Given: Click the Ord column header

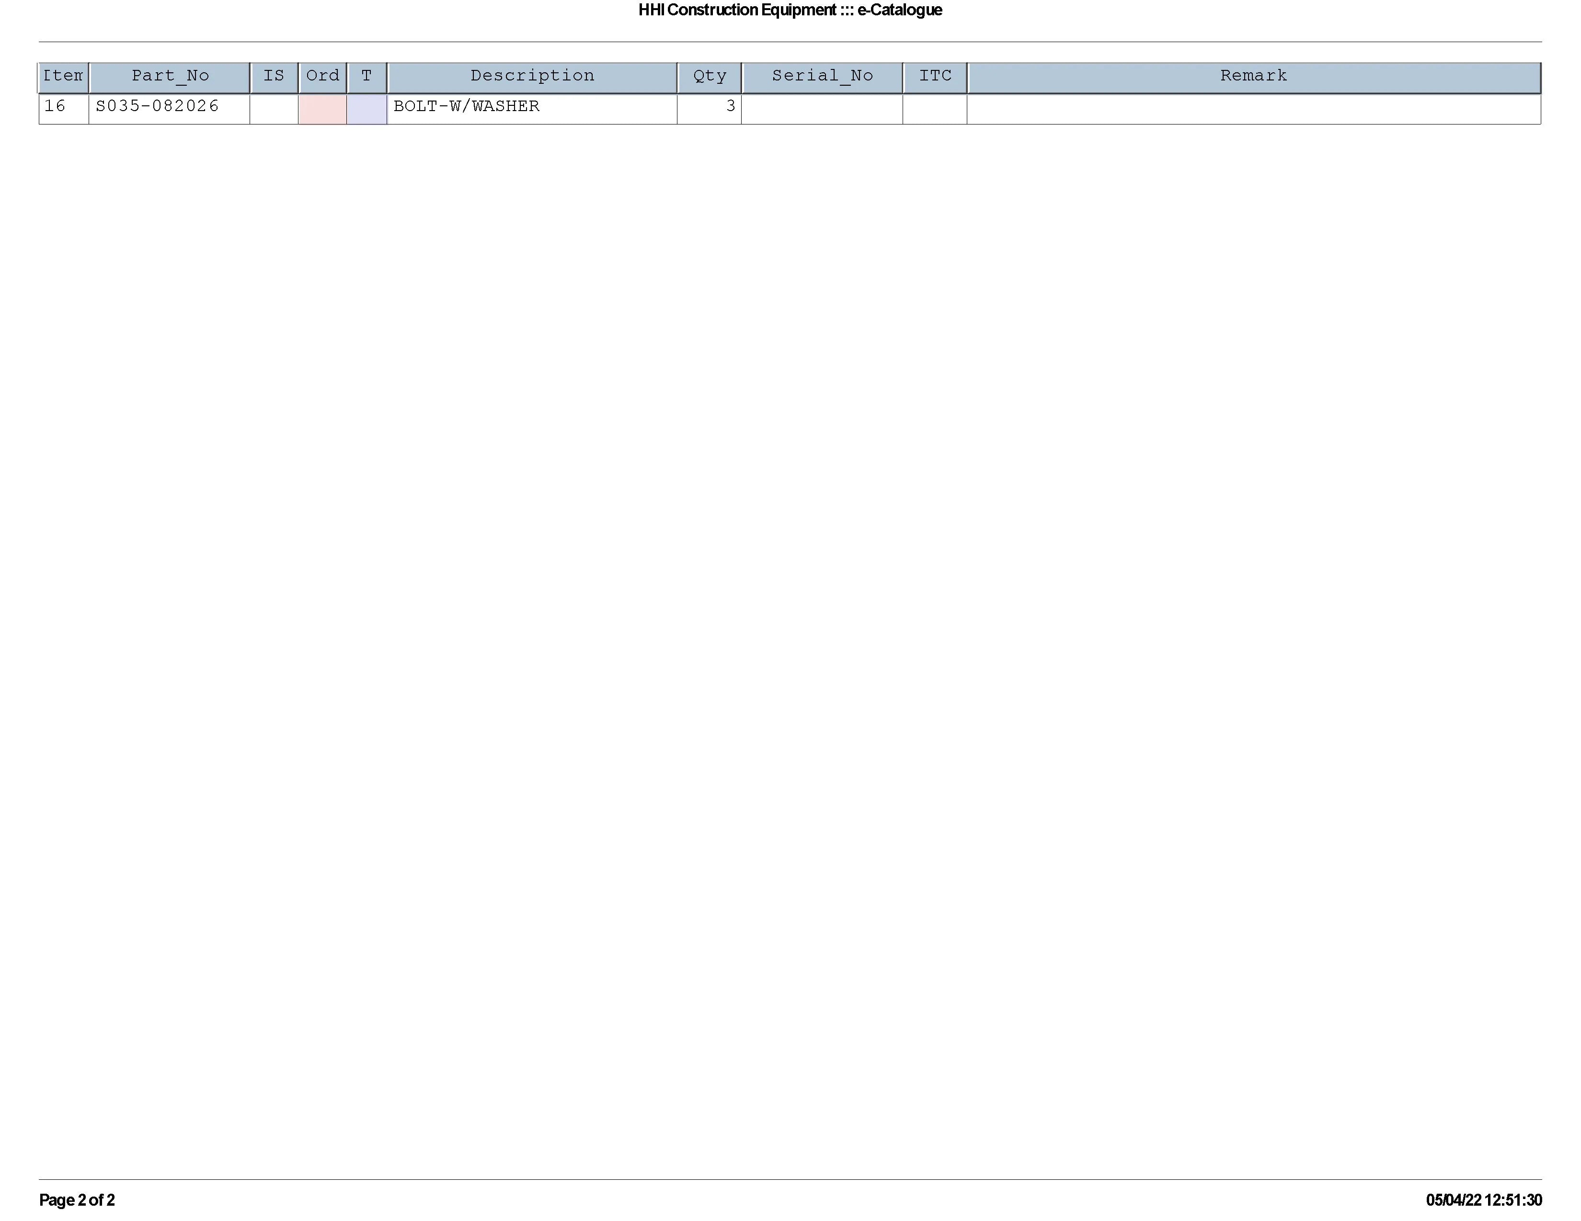Looking at the screenshot, I should point(322,76).
